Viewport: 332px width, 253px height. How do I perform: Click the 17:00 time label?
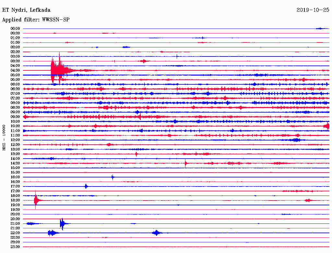(15, 186)
